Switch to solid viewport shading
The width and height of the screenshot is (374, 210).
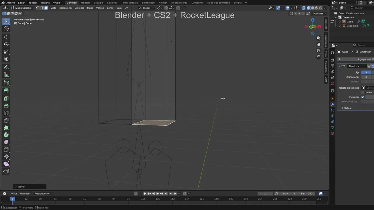pyautogui.click(x=313, y=8)
